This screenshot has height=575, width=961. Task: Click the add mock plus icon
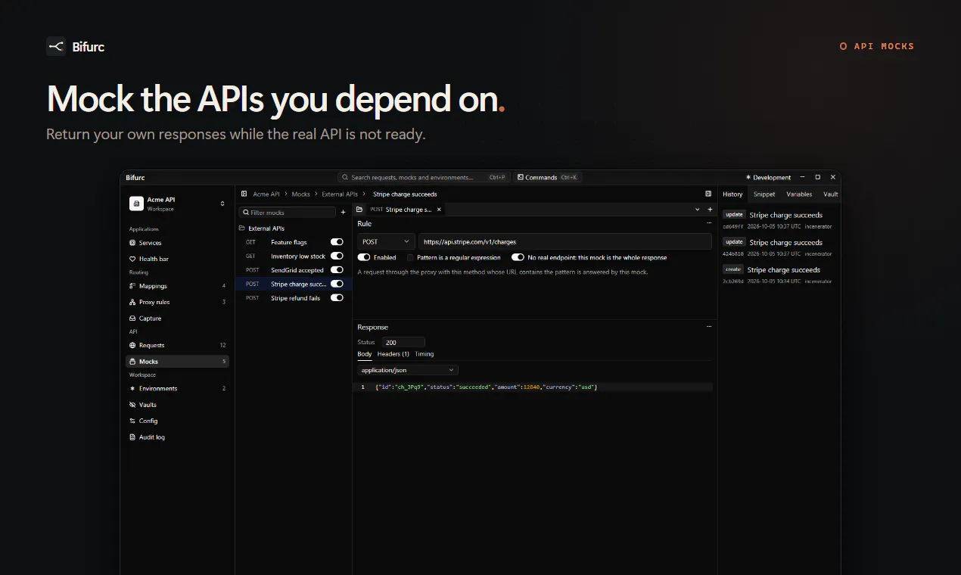click(x=343, y=213)
